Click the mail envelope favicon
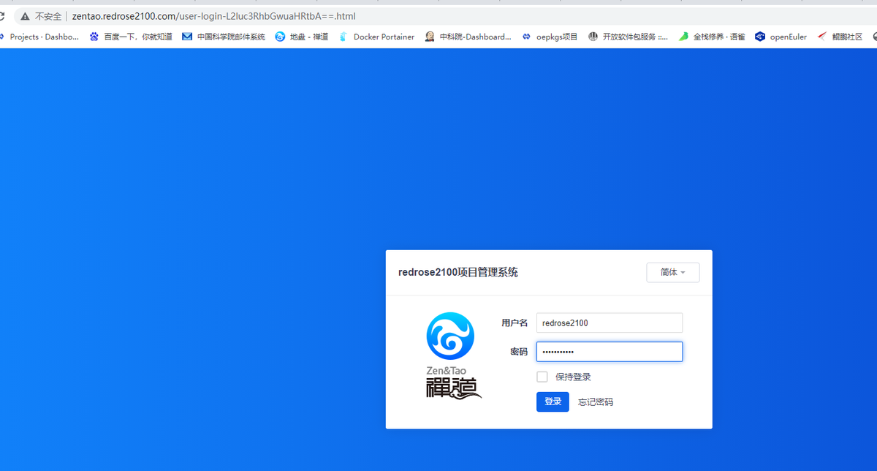877x471 pixels. click(187, 37)
